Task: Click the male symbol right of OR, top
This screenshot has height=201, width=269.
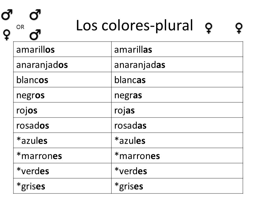Action: click(x=35, y=15)
